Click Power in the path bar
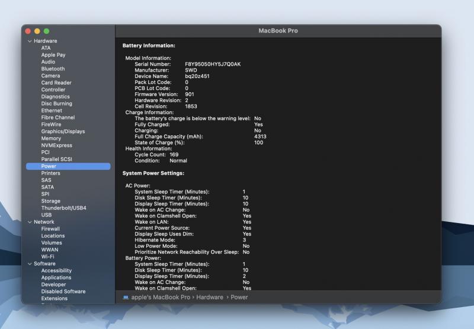The height and width of the screenshot is (329, 474). 239,297
